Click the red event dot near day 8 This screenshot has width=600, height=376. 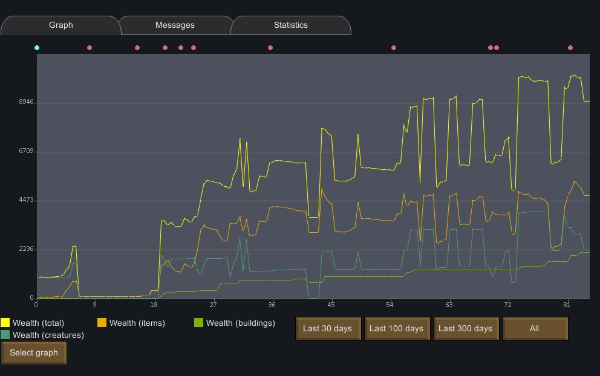90,48
